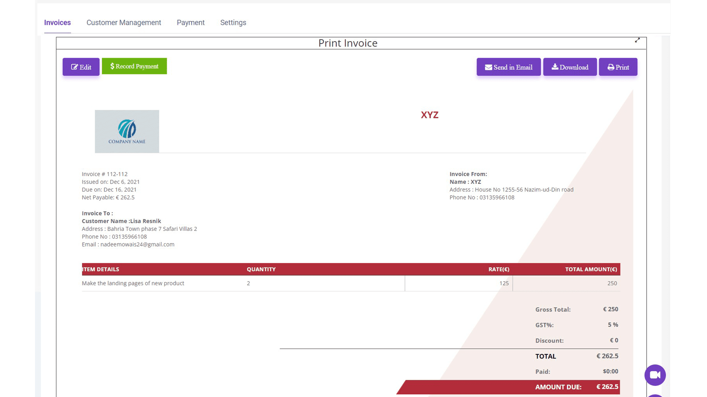Click the envelope icon in Send in Email

(x=488, y=67)
